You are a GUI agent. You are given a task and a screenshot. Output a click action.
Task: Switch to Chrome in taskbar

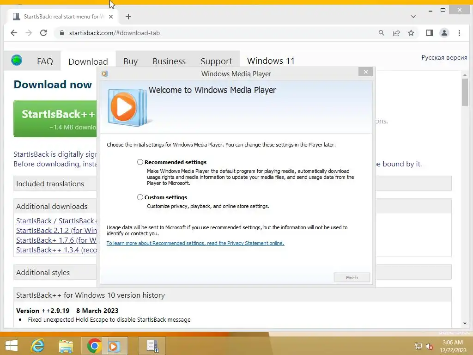pos(93,346)
